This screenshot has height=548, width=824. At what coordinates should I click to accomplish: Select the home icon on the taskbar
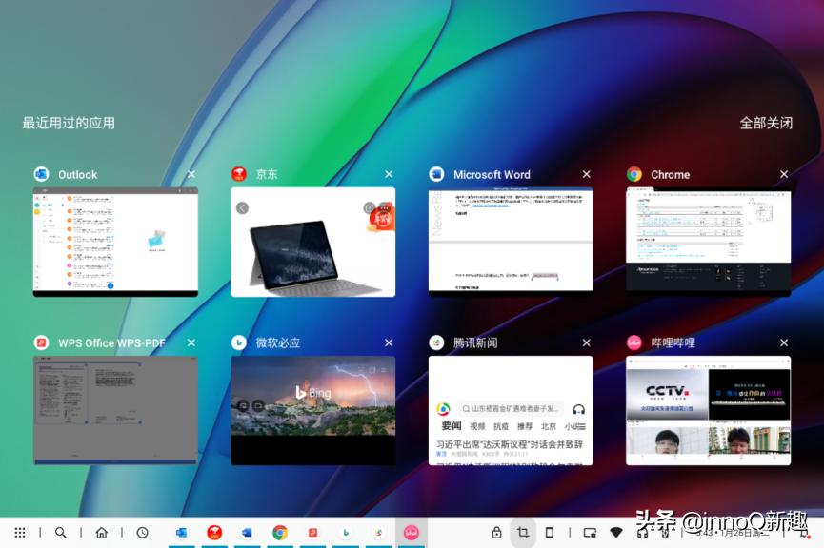pyautogui.click(x=102, y=532)
